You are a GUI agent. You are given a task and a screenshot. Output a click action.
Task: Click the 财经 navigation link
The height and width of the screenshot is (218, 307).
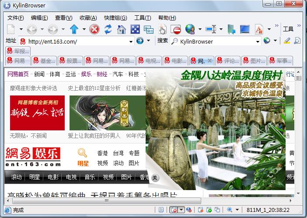(x=102, y=74)
